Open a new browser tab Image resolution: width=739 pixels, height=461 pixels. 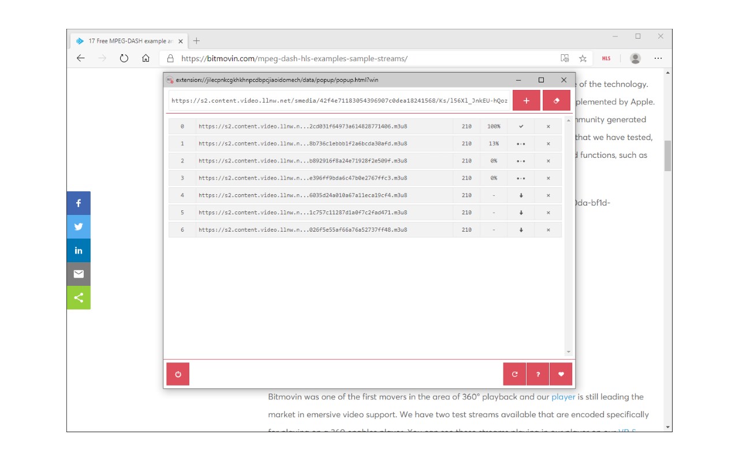pos(196,41)
